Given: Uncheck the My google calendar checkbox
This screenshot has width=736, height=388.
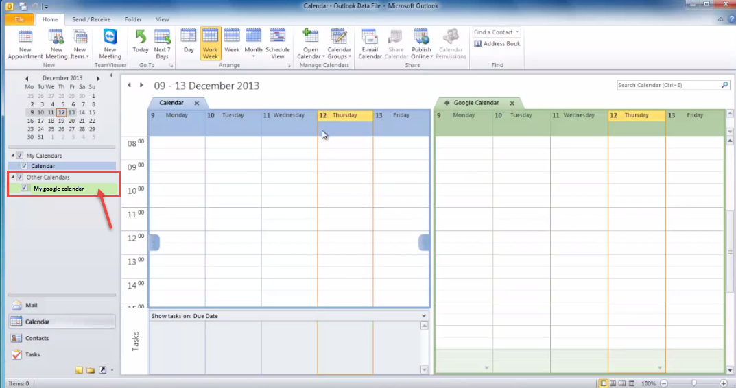Looking at the screenshot, I should pyautogui.click(x=25, y=188).
